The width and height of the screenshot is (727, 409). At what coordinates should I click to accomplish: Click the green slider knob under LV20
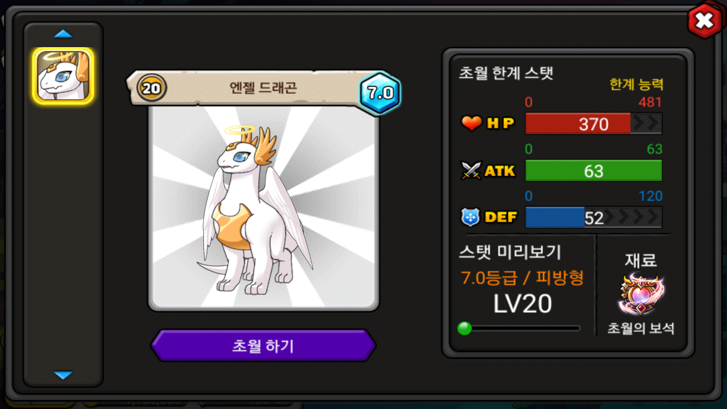(x=465, y=328)
